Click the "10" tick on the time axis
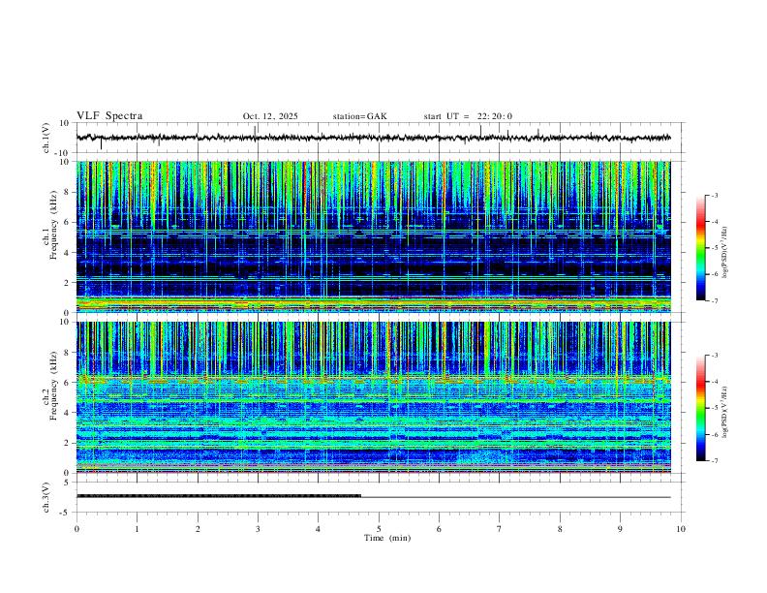Screen dimensions: 767x593 tap(681, 529)
